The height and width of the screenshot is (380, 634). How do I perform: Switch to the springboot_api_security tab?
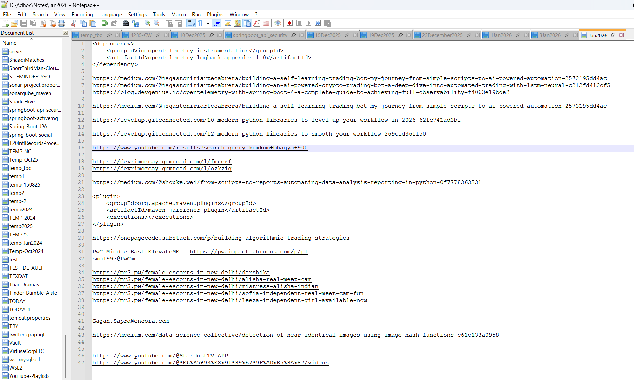[x=260, y=35]
